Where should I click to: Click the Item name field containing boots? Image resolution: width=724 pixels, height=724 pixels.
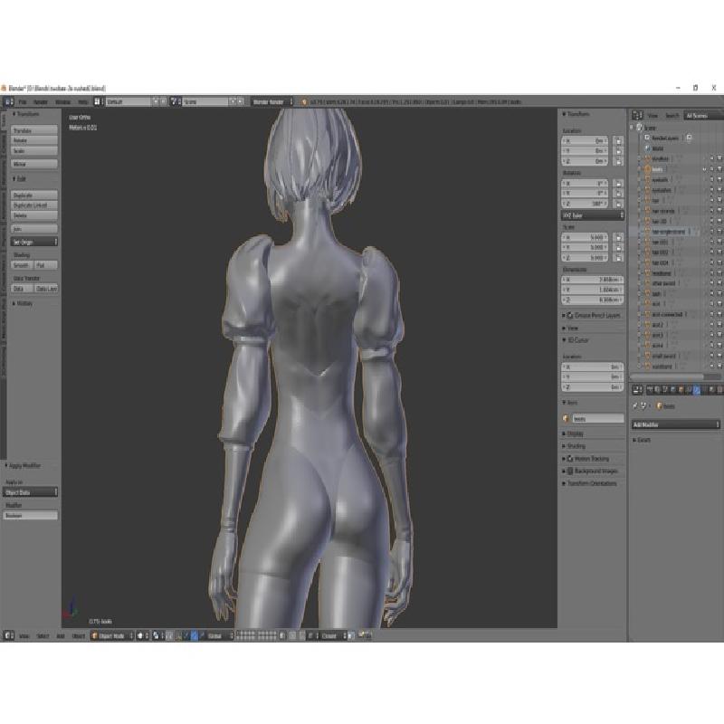click(598, 419)
